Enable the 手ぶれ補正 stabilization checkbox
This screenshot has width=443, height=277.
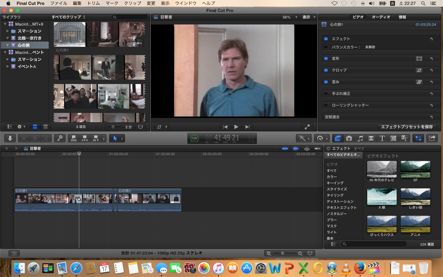click(326, 94)
